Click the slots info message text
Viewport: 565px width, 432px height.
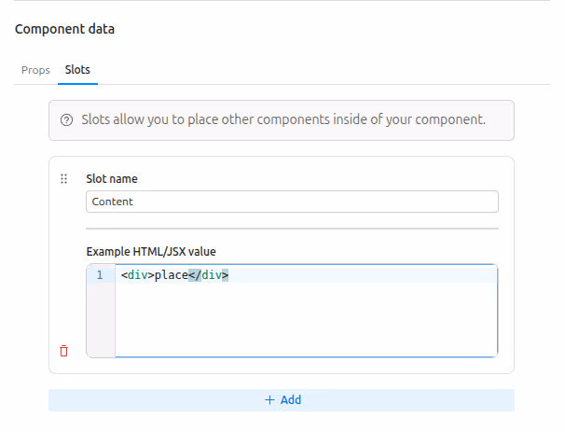click(x=283, y=119)
